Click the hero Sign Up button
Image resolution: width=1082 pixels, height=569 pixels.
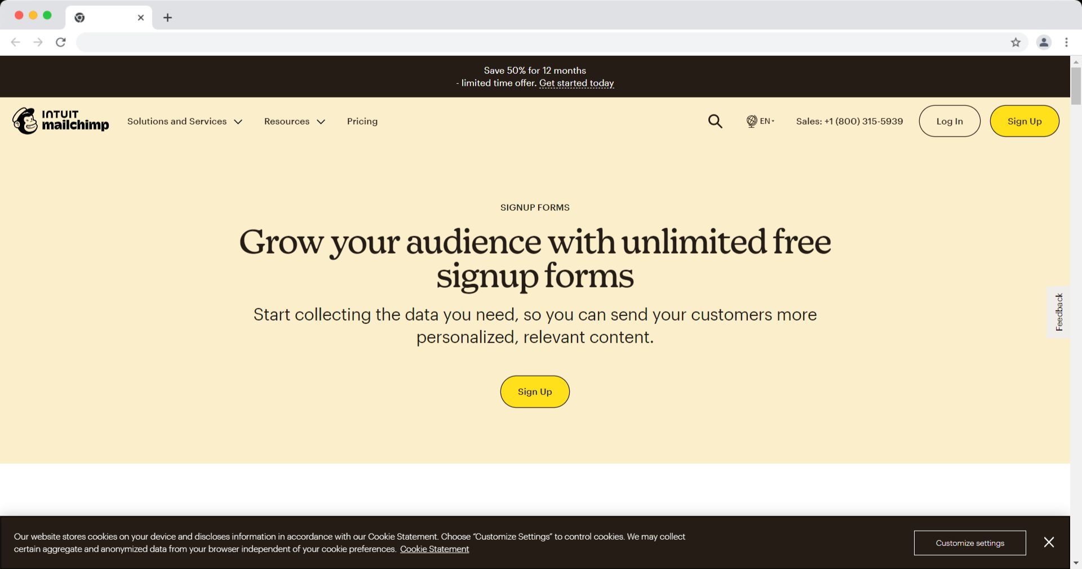(x=535, y=392)
